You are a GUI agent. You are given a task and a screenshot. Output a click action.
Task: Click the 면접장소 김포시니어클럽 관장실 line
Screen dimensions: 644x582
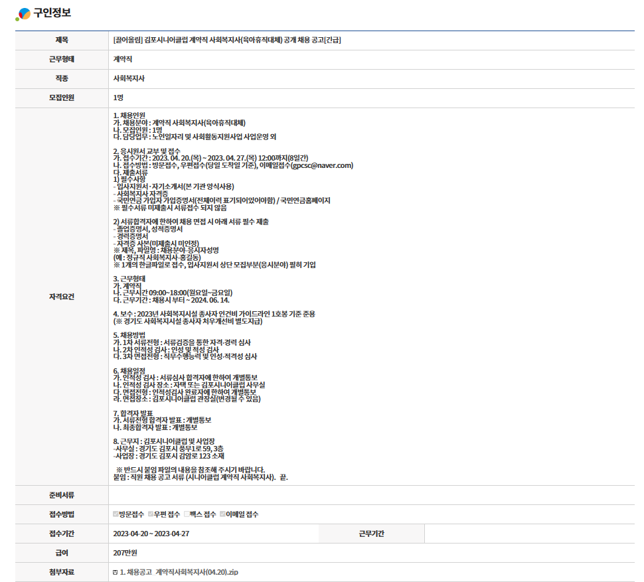tap(187, 399)
